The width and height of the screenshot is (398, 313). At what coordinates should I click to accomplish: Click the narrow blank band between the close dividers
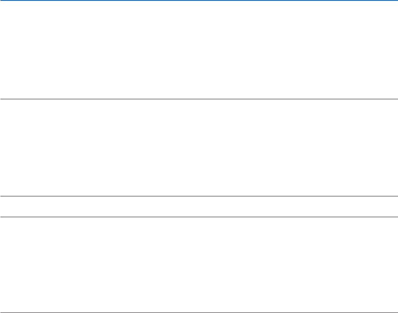pyautogui.click(x=199, y=207)
